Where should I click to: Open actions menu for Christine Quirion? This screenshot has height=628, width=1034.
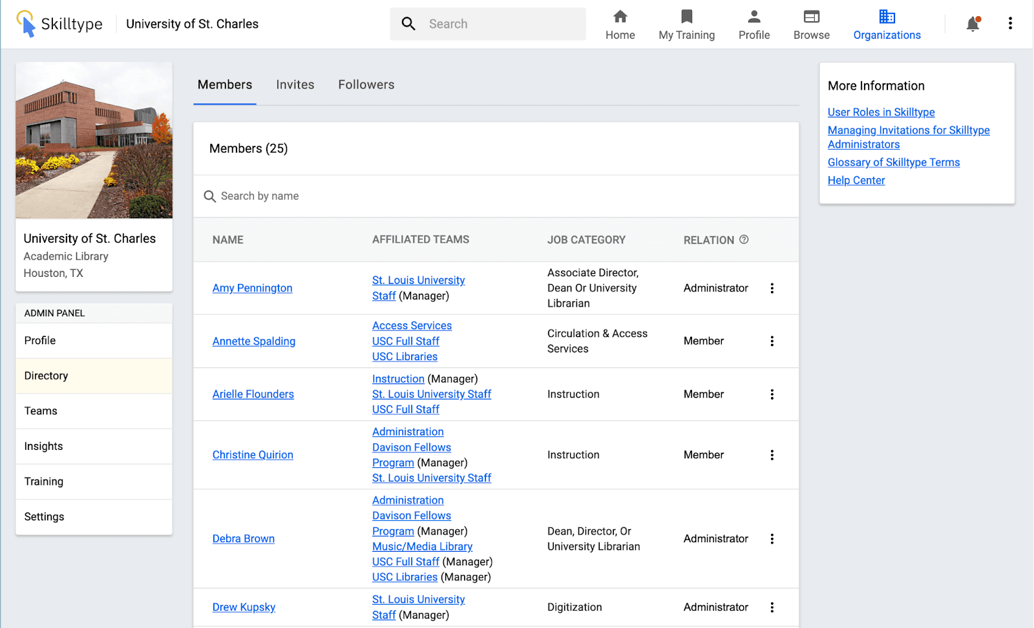pos(772,455)
